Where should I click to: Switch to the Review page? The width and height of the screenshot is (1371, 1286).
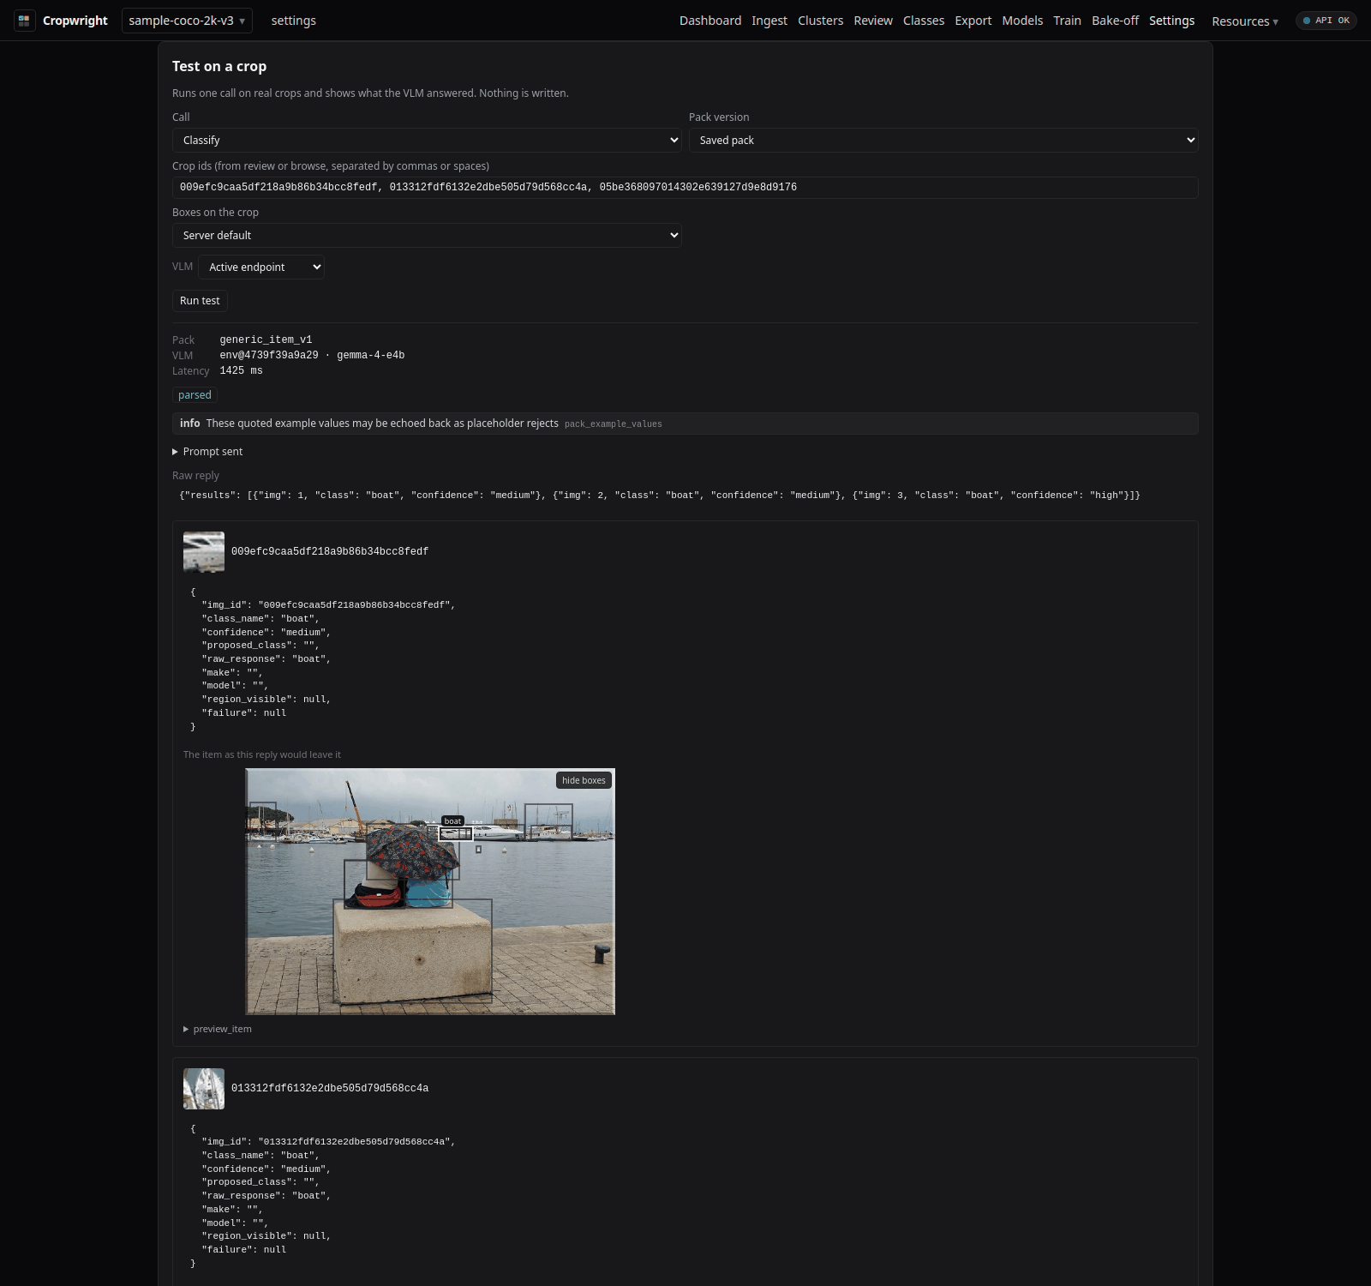(x=873, y=21)
